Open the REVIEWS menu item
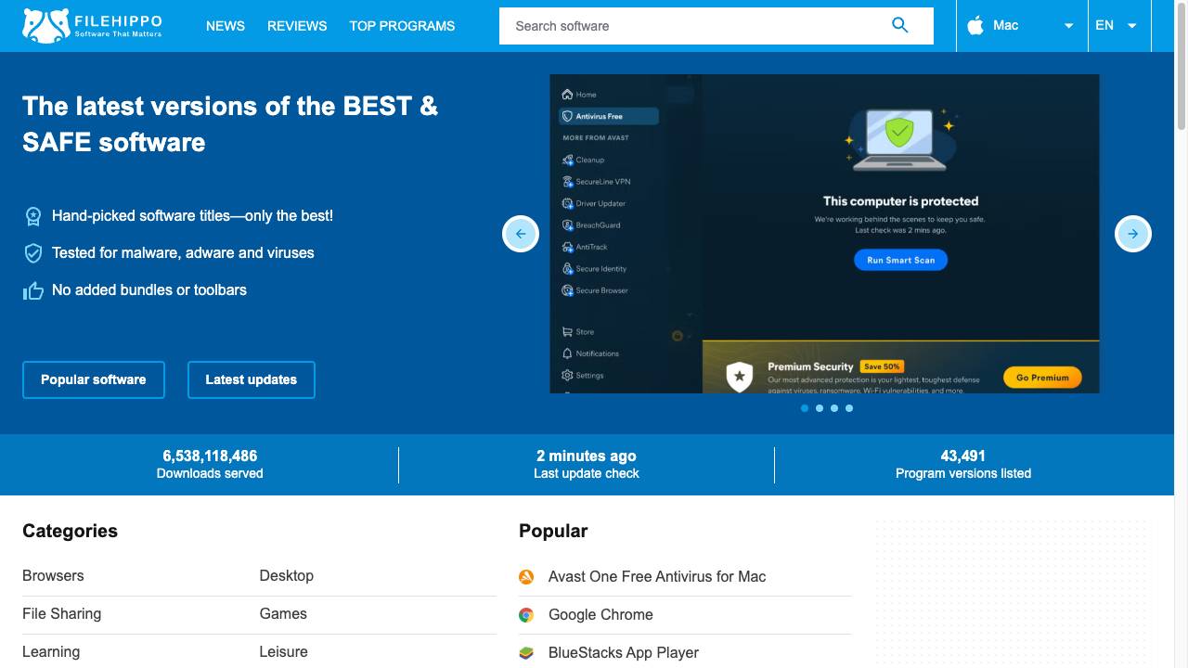This screenshot has height=668, width=1188. pyautogui.click(x=297, y=26)
